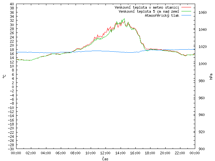
Task: Click the x-axis label '02:00'
Action: [31, 153]
